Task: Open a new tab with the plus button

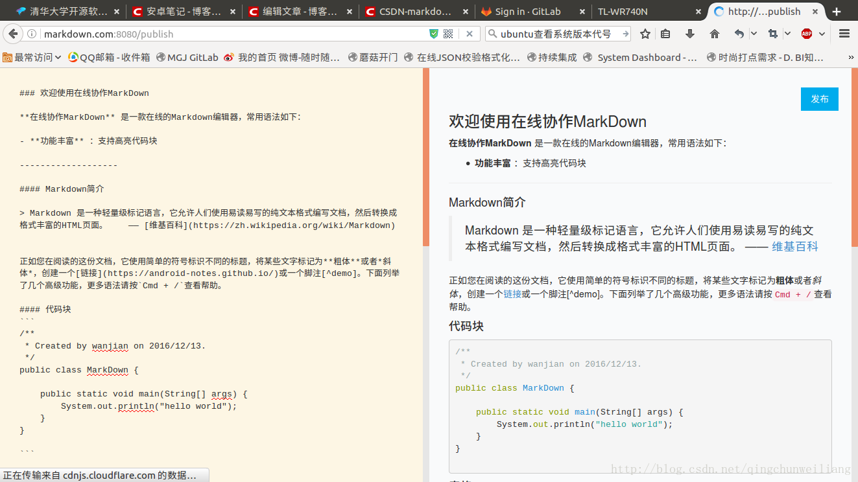Action: 837,12
